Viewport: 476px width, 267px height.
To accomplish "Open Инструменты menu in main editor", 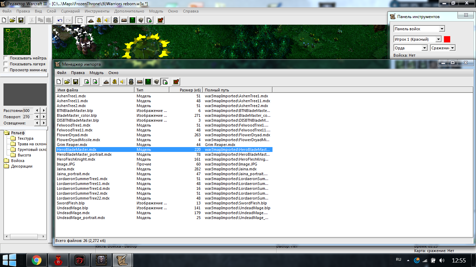I will [x=97, y=11].
